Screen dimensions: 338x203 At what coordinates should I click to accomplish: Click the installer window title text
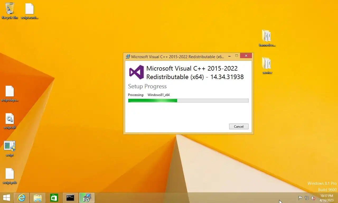(x=177, y=57)
